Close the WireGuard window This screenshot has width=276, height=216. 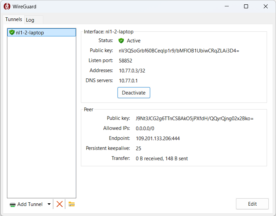[x=265, y=6]
